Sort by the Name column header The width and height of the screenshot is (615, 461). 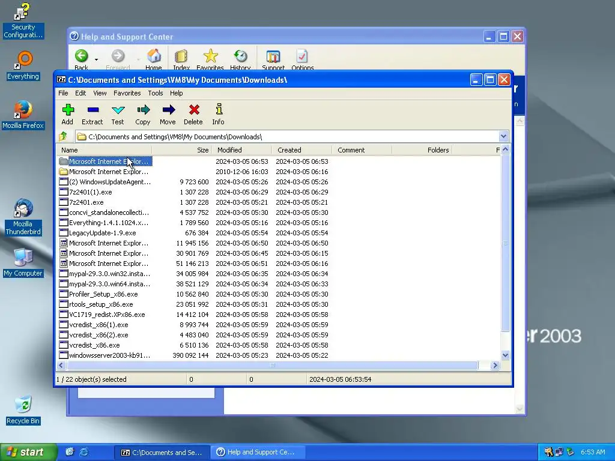pos(105,149)
